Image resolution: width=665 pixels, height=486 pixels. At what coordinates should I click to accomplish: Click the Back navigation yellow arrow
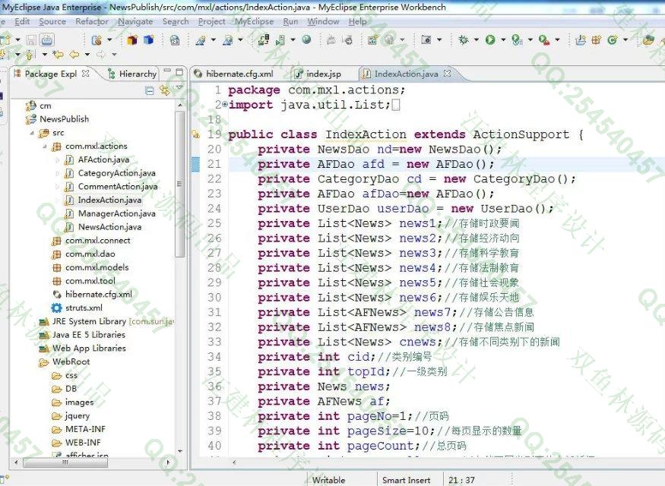coord(74,54)
